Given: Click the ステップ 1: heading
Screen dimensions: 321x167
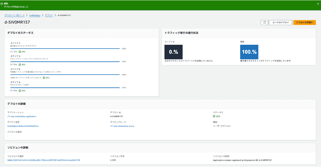Looking at the screenshot, I should point(15,43).
